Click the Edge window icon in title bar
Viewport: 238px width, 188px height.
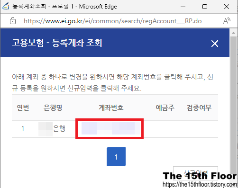coord(6,7)
